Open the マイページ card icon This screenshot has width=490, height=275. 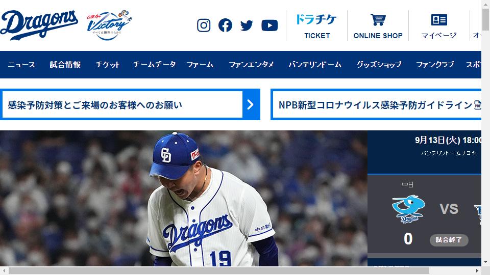pyautogui.click(x=439, y=20)
